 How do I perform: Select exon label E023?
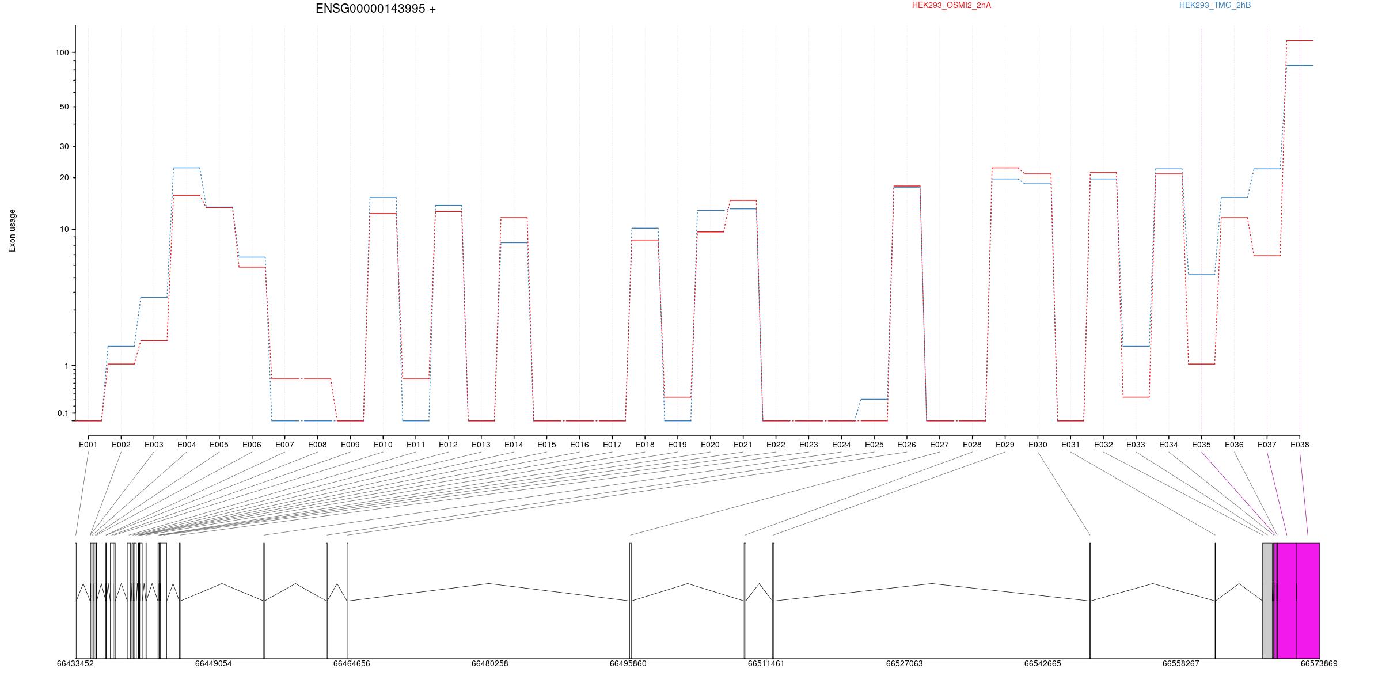point(808,445)
